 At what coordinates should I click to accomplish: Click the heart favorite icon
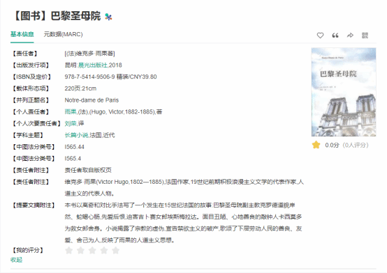click(x=320, y=36)
